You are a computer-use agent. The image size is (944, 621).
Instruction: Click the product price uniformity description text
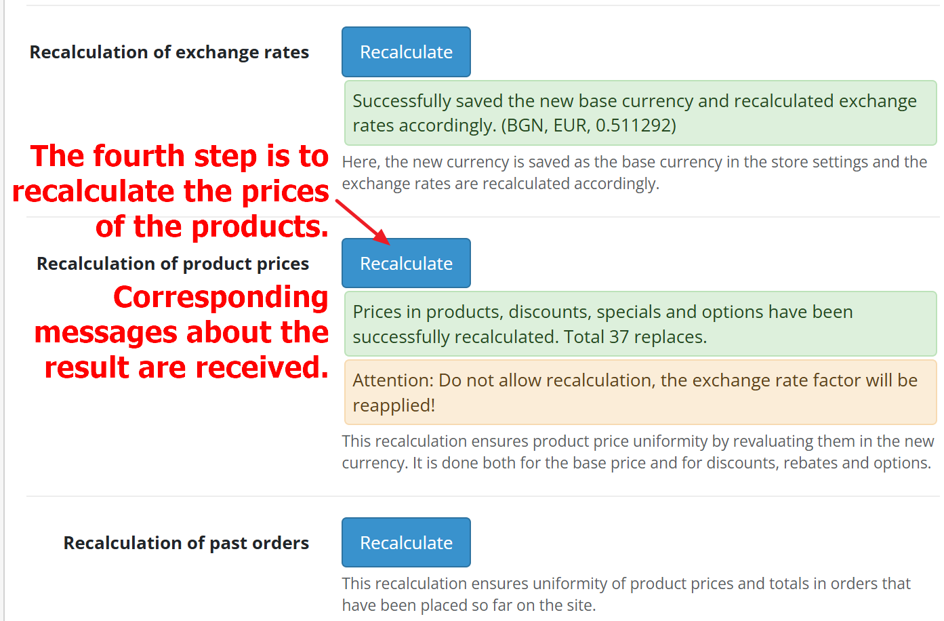637,452
